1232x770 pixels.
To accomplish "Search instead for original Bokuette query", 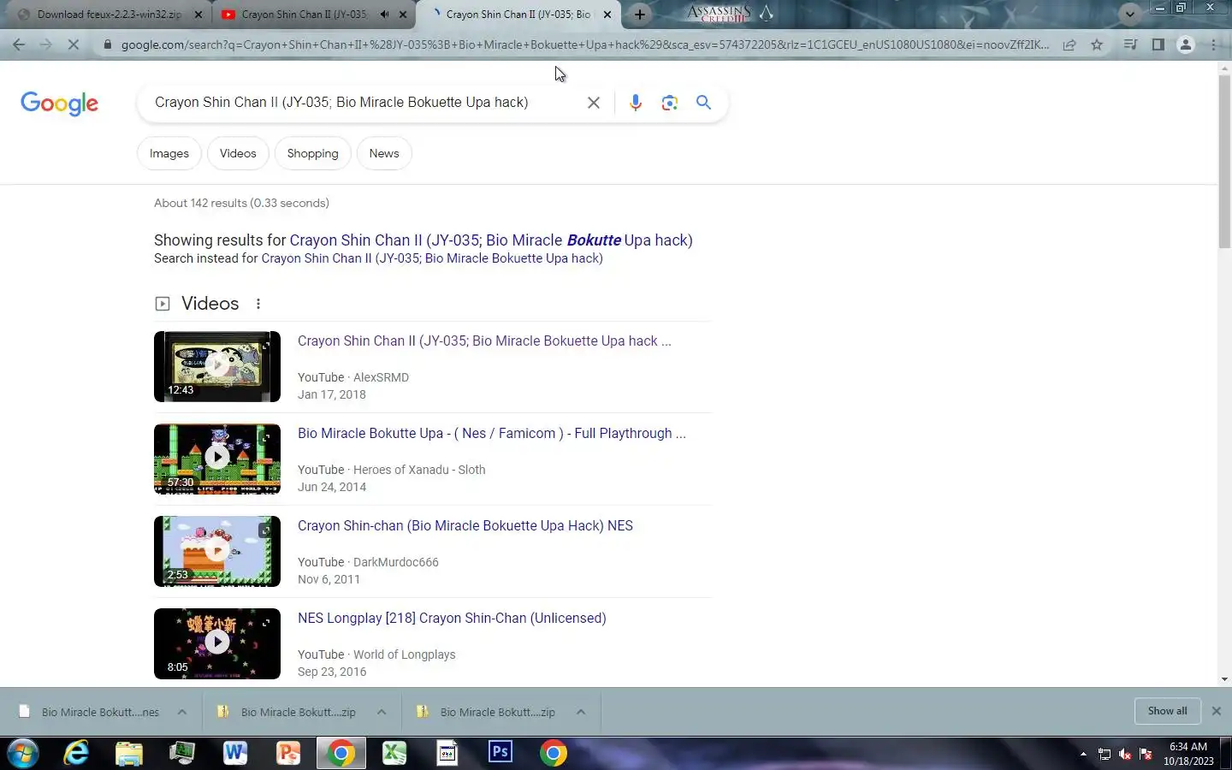I will coord(432,258).
